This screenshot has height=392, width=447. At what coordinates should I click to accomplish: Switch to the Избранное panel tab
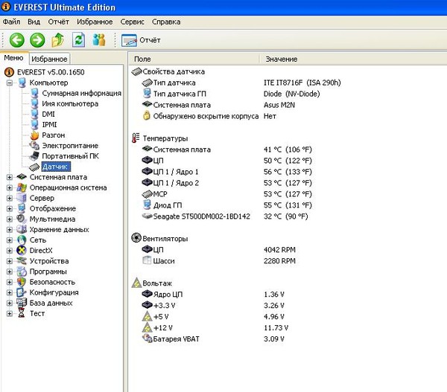[x=49, y=59]
